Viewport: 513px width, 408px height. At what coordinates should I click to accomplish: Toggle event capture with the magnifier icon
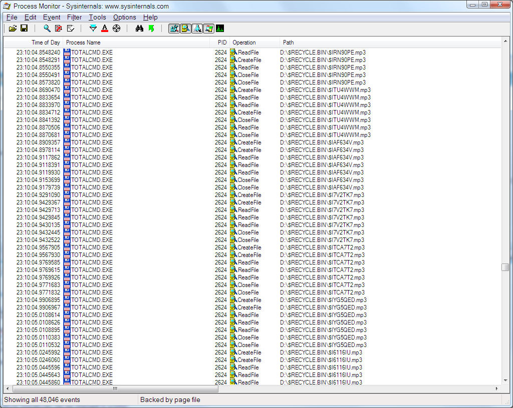pyautogui.click(x=47, y=28)
